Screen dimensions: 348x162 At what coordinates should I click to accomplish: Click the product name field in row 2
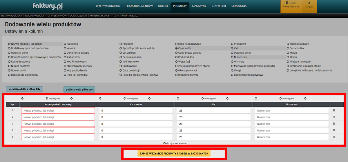tap(58, 117)
